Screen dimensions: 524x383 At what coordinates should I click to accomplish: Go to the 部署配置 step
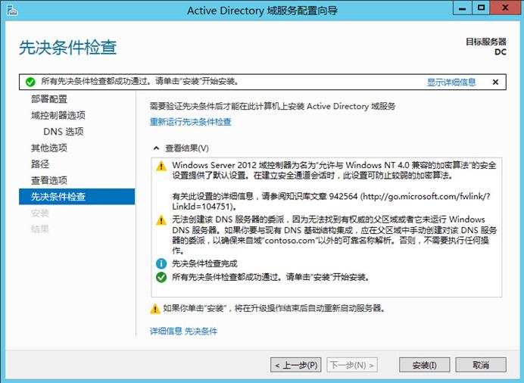[49, 99]
